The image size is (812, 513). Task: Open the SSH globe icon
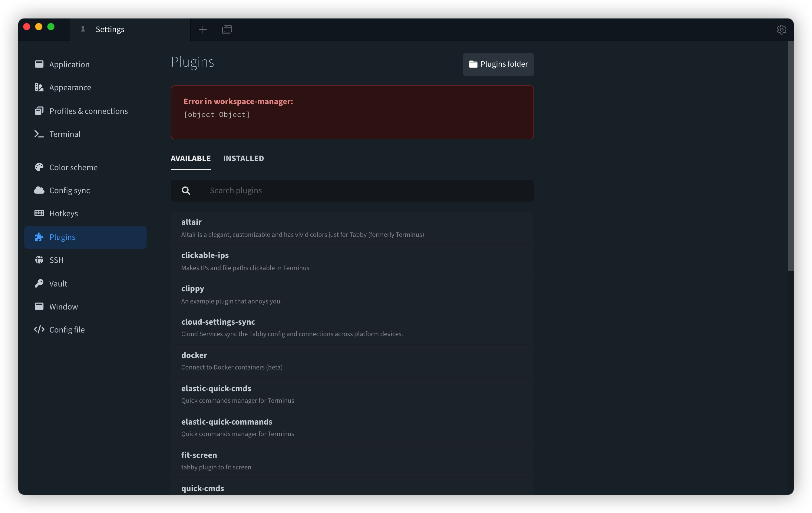coord(39,260)
